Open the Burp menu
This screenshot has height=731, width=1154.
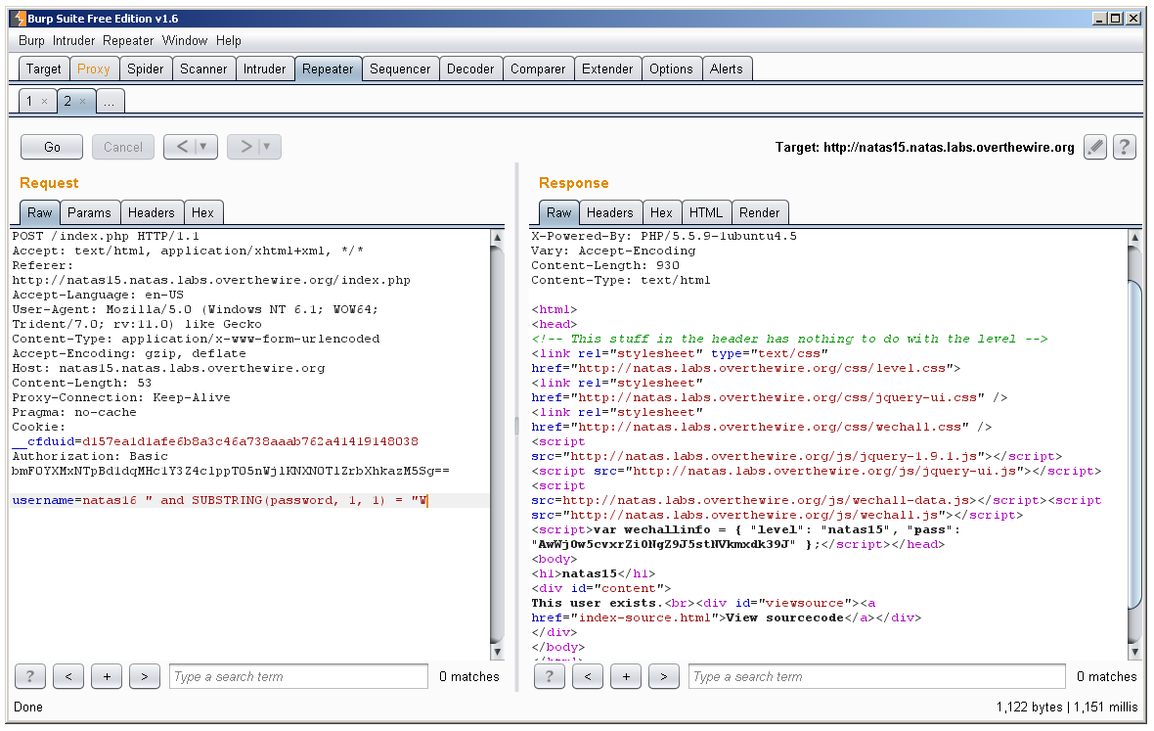(31, 40)
